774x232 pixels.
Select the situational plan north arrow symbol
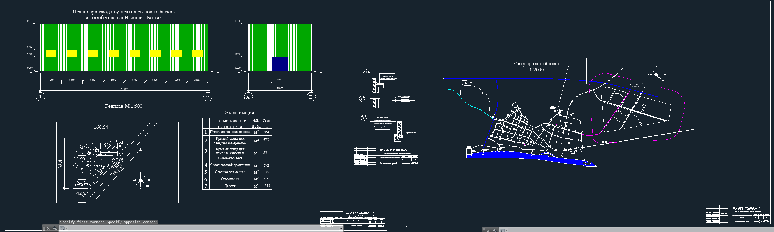point(657,75)
